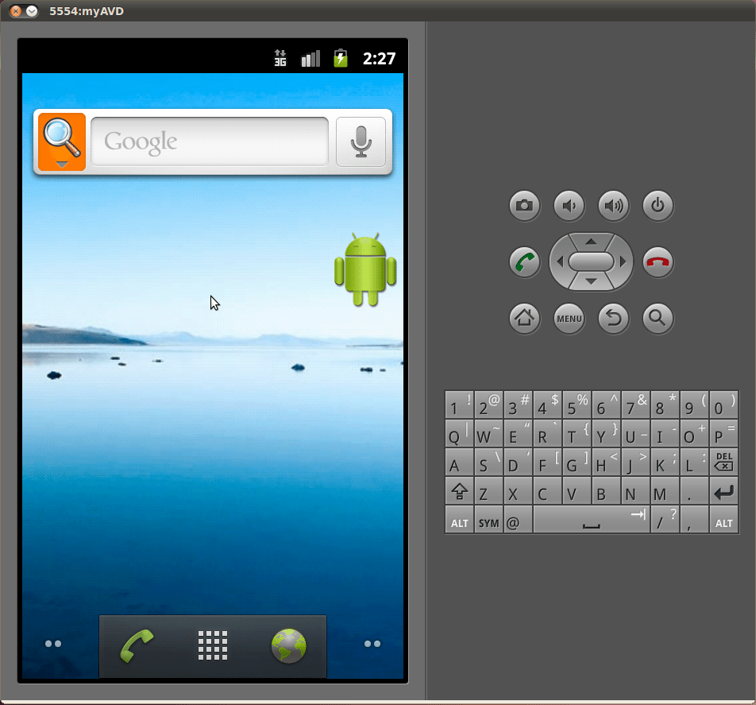Click the 5 key on emulator keyboard
Image resolution: width=756 pixels, height=705 pixels.
point(577,405)
